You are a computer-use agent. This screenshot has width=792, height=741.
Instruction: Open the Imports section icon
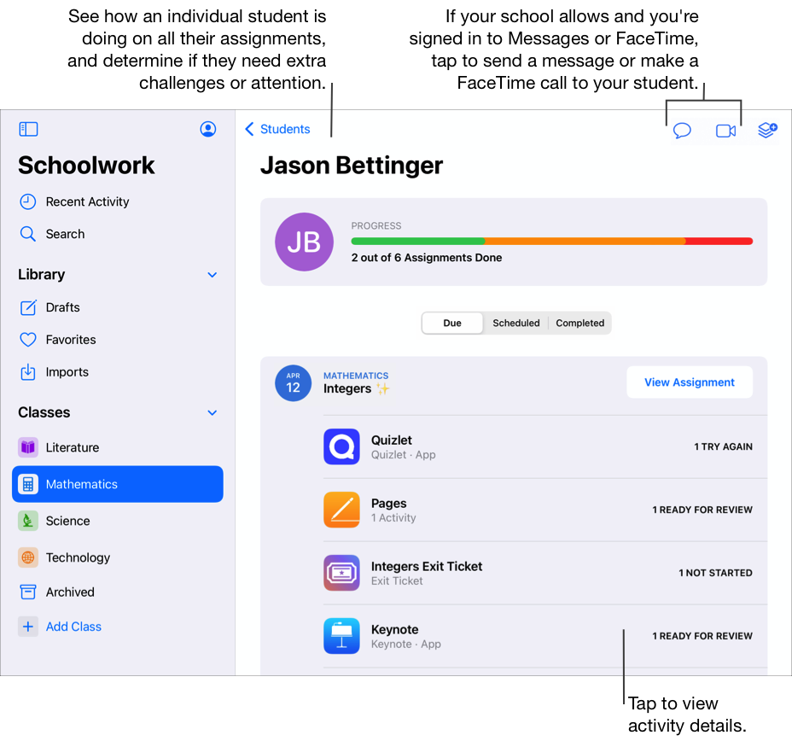(x=28, y=371)
